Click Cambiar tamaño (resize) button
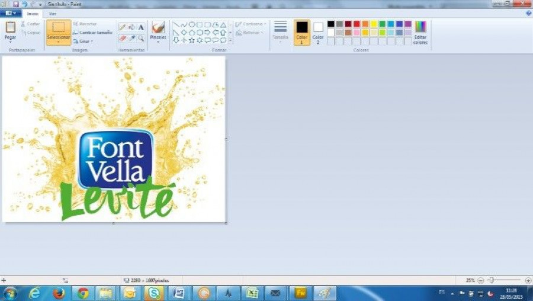533x301 pixels. pos(93,33)
